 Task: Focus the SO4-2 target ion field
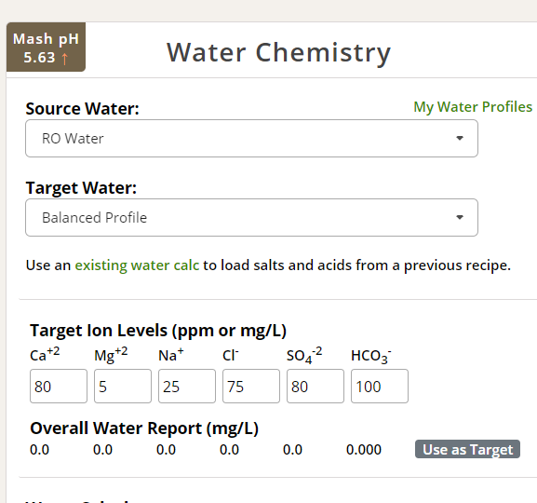(315, 386)
